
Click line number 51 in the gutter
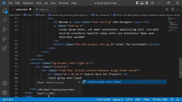(16, 63)
